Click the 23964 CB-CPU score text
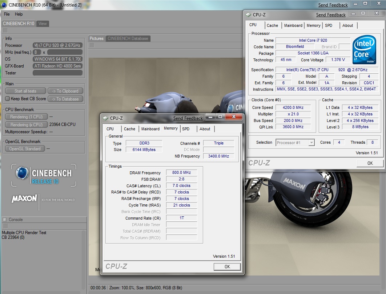This screenshot has height=294, width=386. pyautogui.click(x=62, y=124)
